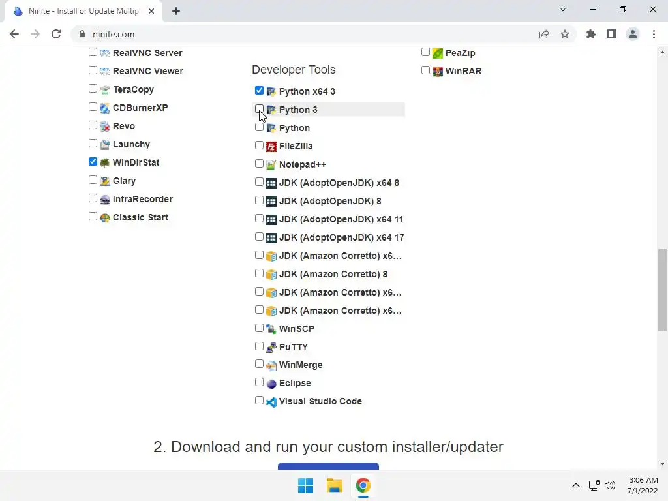Image resolution: width=668 pixels, height=501 pixels.
Task: Check the JDK (AdoptOpenJDK) x64 17 checkbox
Action: coord(259,236)
